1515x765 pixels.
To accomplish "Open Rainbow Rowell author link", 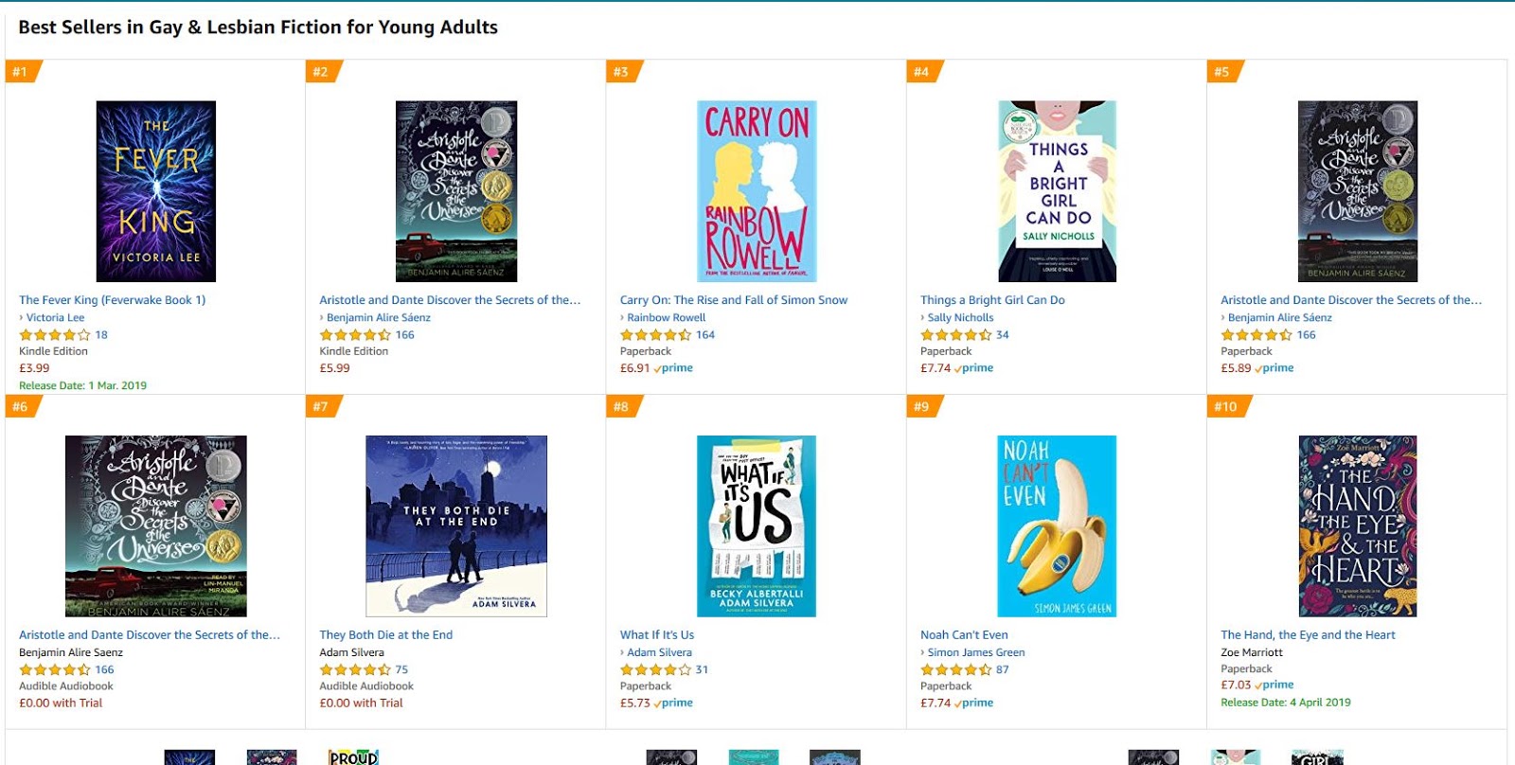I will click(666, 318).
